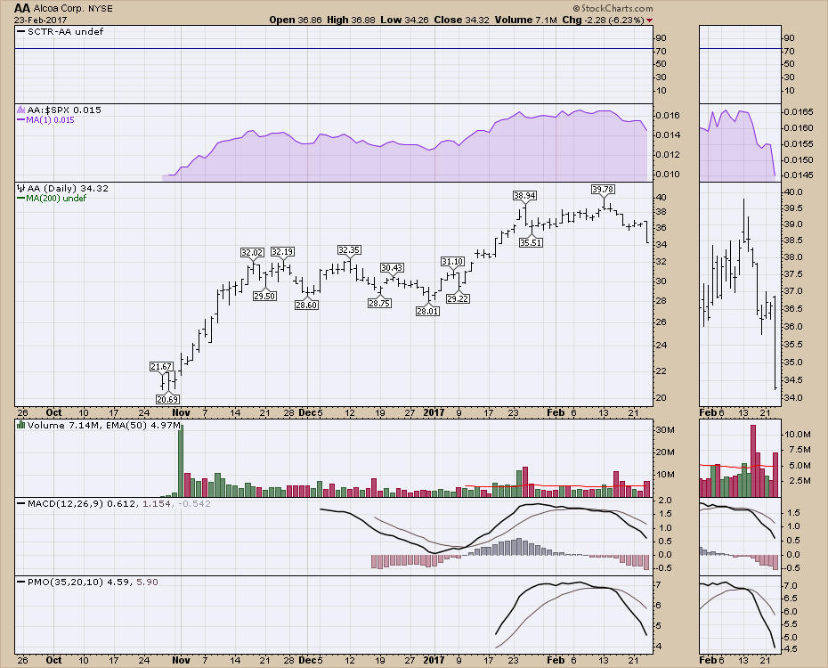Screen dimensions: 828x668
Task: Click the 2017 label on the price chart axis
Action: (x=434, y=412)
